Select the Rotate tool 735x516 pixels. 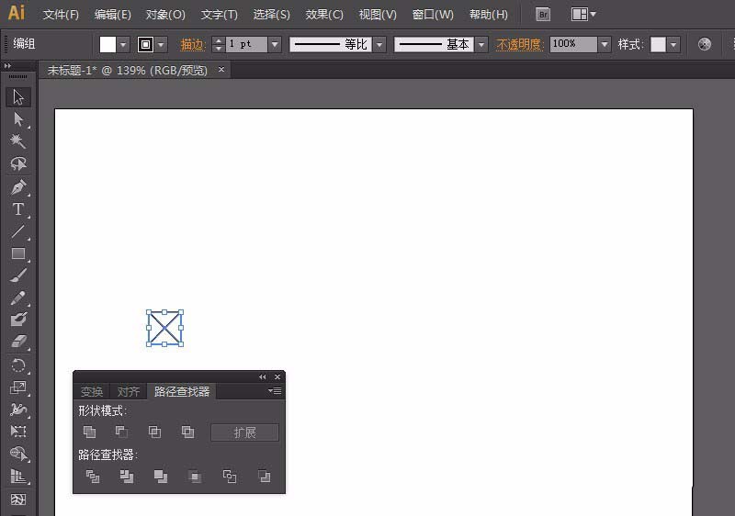pyautogui.click(x=18, y=365)
